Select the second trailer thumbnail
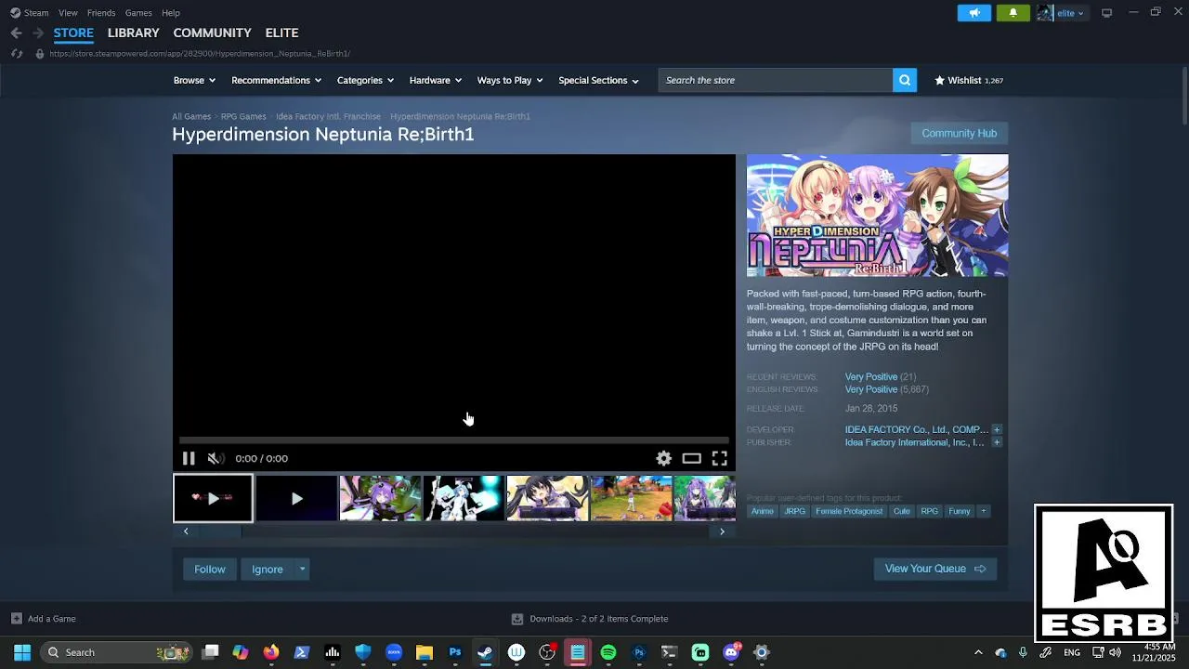The height and width of the screenshot is (669, 1189). tap(296, 498)
